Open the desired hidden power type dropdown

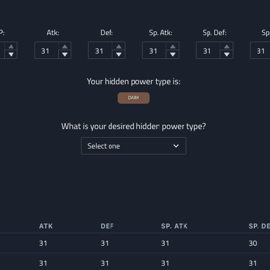pos(133,146)
